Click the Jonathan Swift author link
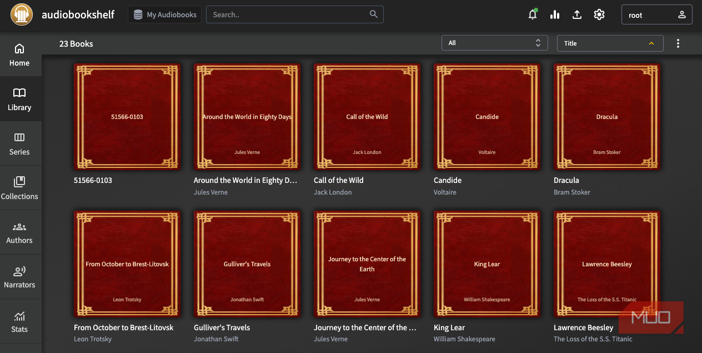 [x=216, y=339]
